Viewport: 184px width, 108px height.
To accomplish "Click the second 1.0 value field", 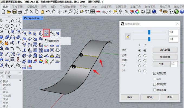I will [x=173, y=40].
